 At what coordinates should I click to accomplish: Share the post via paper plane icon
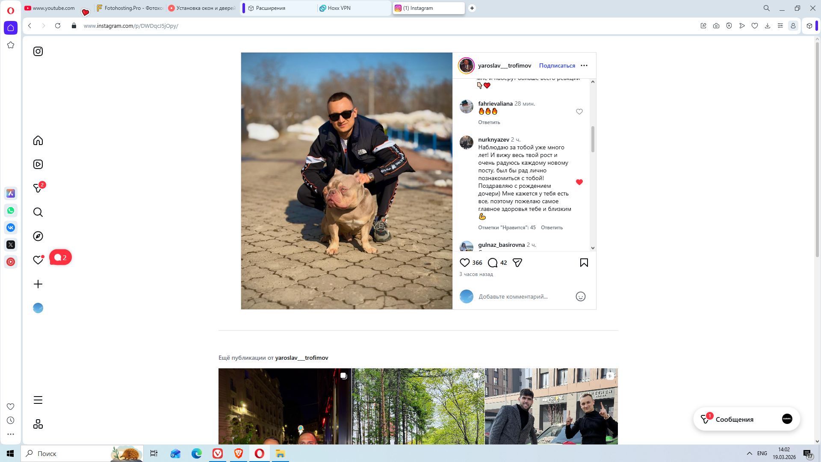(x=517, y=263)
